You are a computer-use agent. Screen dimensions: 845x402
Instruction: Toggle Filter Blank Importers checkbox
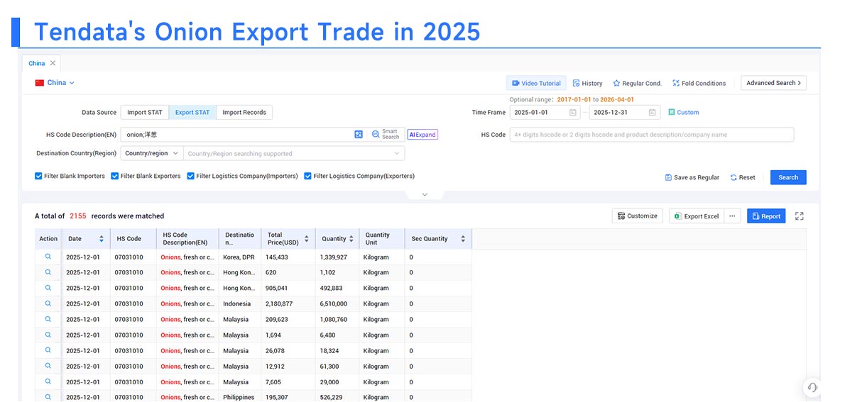coord(38,176)
